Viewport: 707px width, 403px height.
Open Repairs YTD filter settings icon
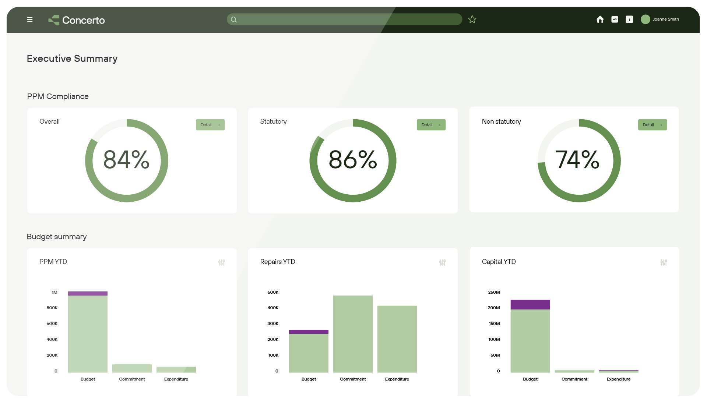click(442, 262)
